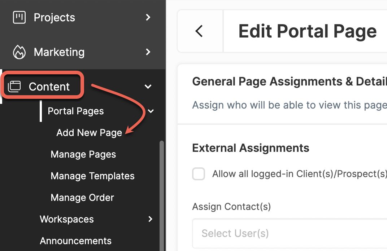Select Portal Pages in sidebar

(x=75, y=111)
